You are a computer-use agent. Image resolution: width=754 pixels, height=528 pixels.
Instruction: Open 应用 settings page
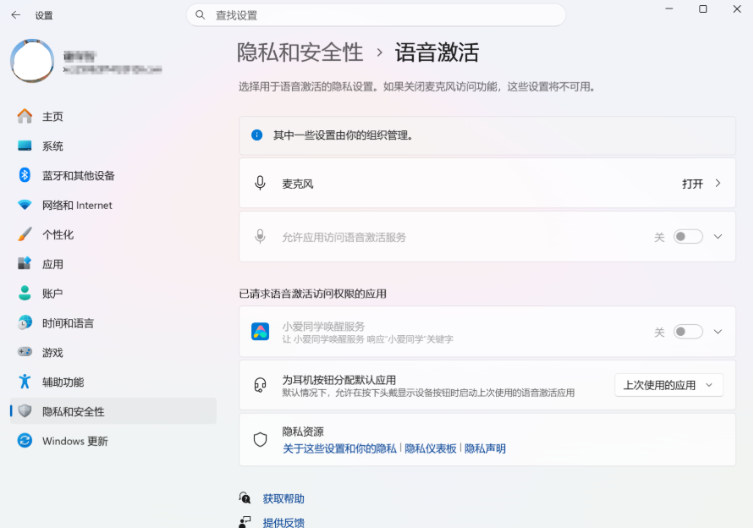pyautogui.click(x=113, y=263)
